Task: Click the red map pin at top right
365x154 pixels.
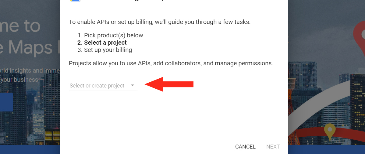Action: 360,34
